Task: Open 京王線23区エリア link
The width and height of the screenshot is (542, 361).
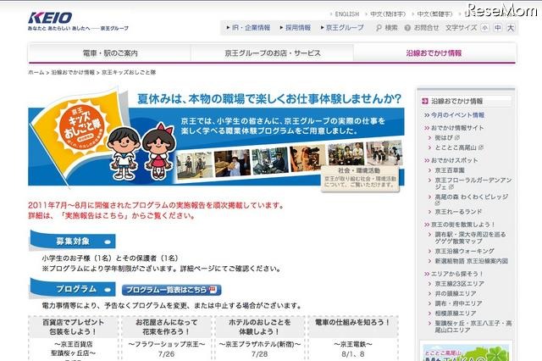Action: (459, 284)
